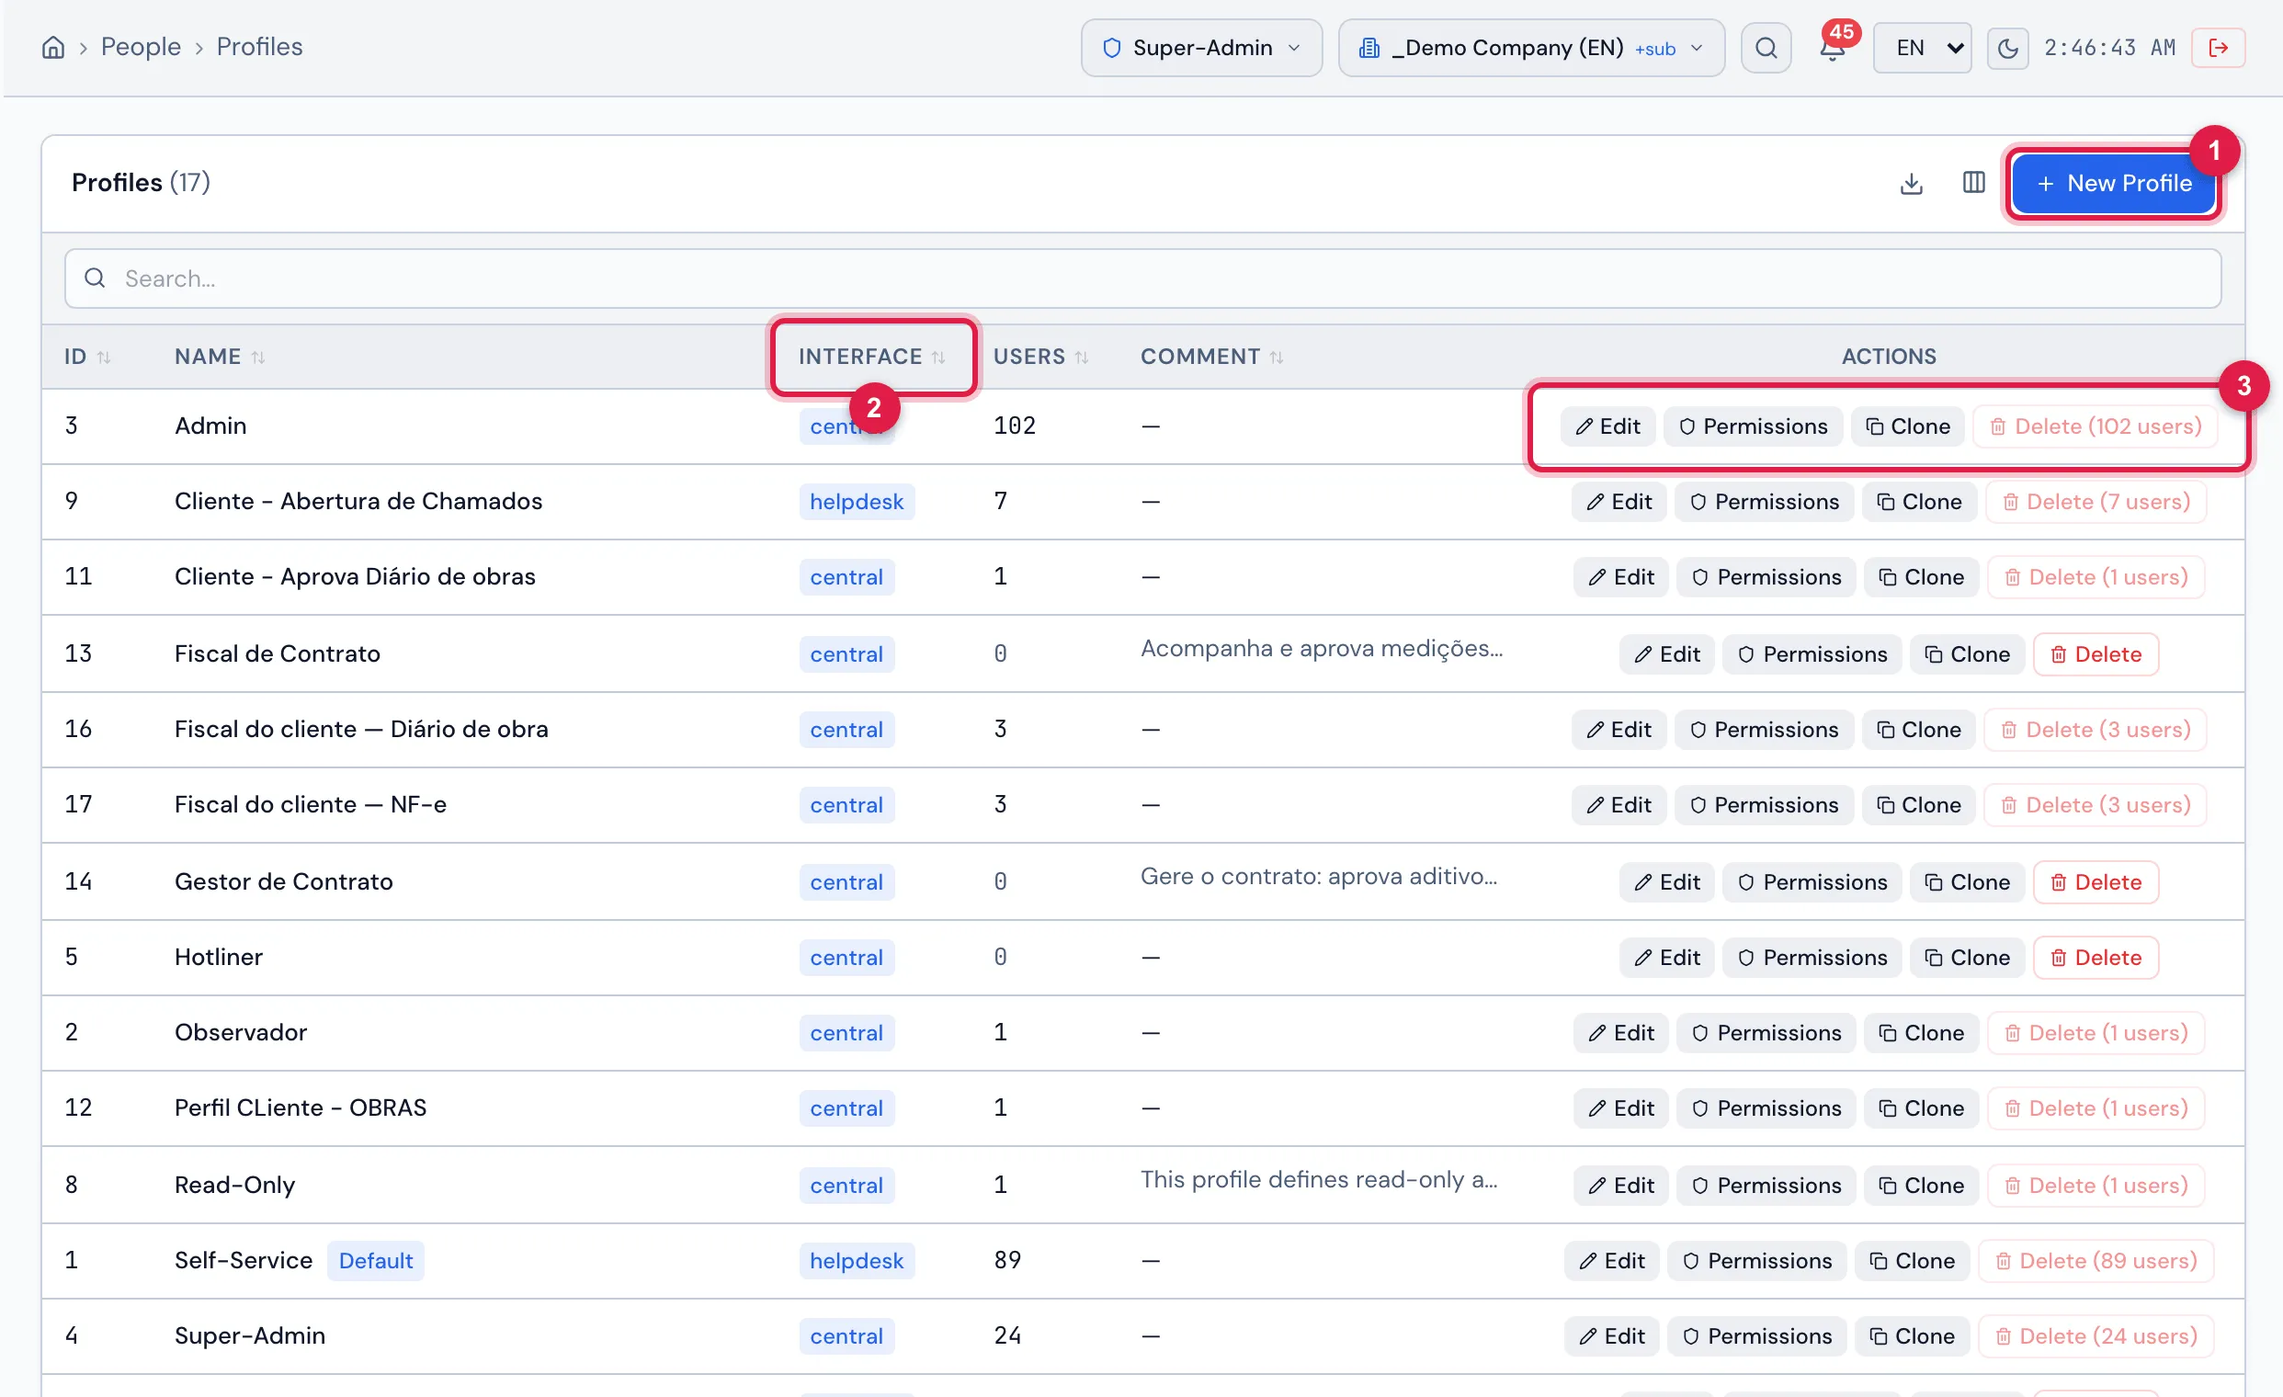Click helpdesk tag for Cliente - Abertura de Chamados

(x=857, y=501)
